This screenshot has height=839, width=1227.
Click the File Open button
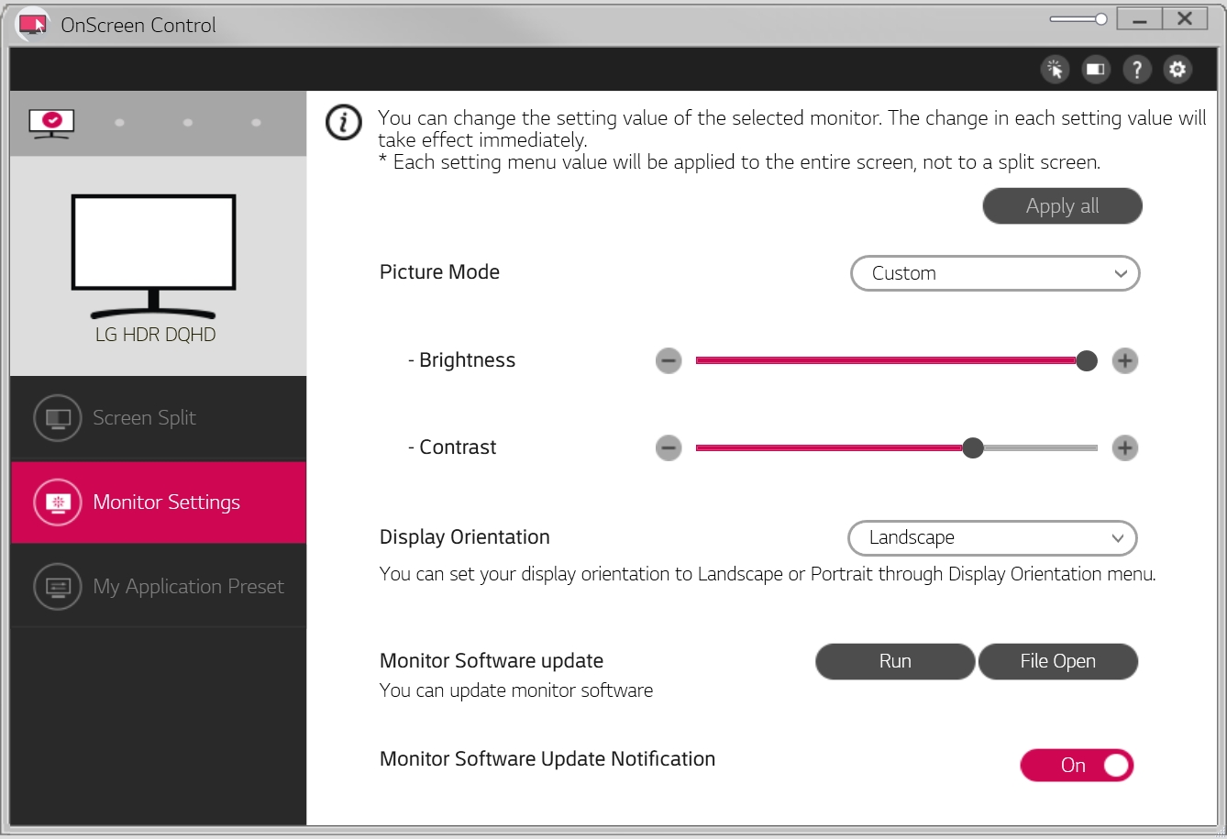click(1058, 662)
